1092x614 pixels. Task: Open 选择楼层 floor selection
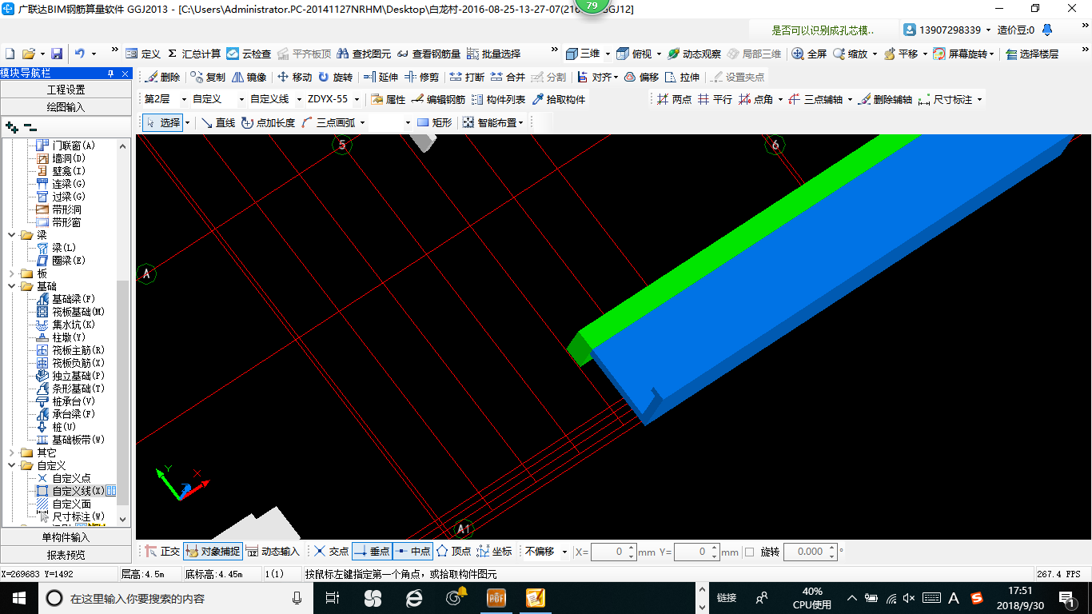pyautogui.click(x=1032, y=54)
